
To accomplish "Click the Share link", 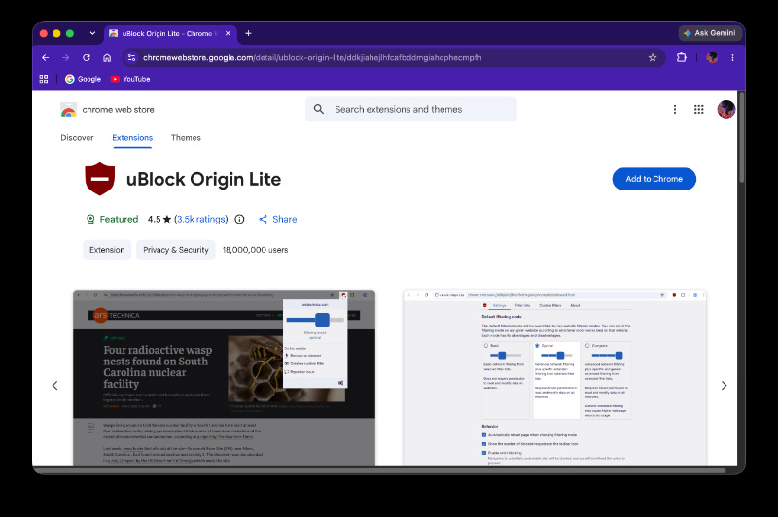I will [278, 219].
